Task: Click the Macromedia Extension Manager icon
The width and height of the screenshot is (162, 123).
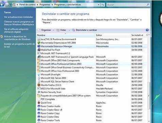Action: [x=39, y=46]
